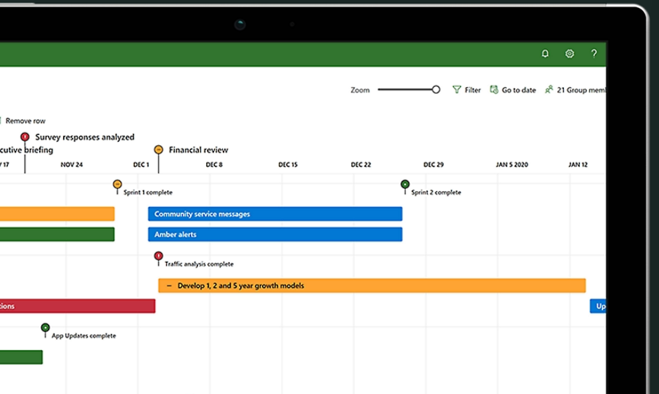Click the DEC 8 date header
Screen dimensions: 659x394
click(214, 164)
